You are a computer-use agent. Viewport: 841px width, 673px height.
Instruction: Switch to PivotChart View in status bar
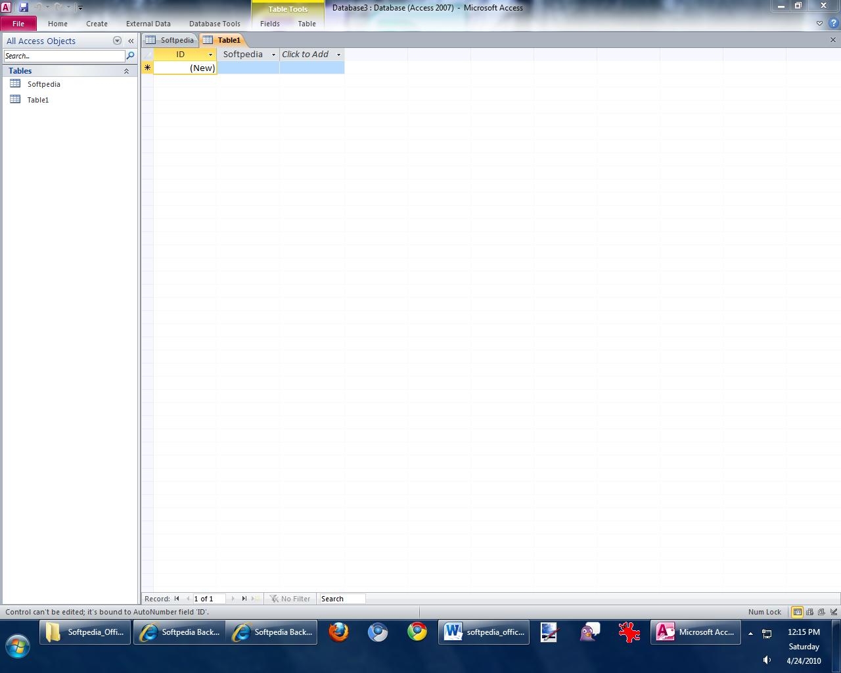(821, 612)
